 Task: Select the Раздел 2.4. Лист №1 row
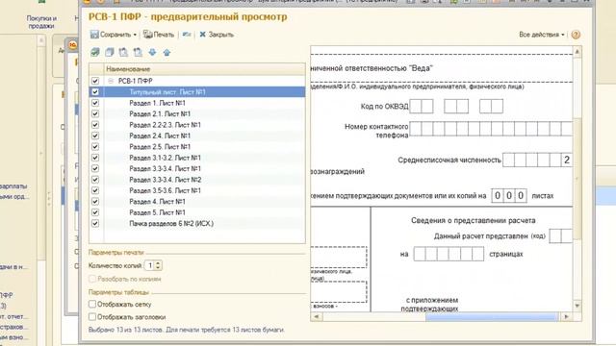tap(197, 136)
